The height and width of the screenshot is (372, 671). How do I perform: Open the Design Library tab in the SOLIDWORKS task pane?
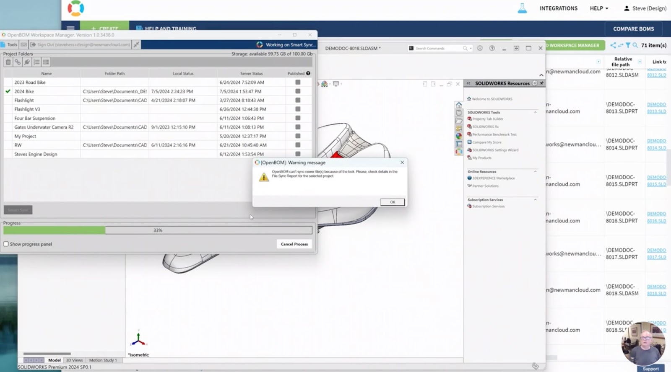point(459,113)
